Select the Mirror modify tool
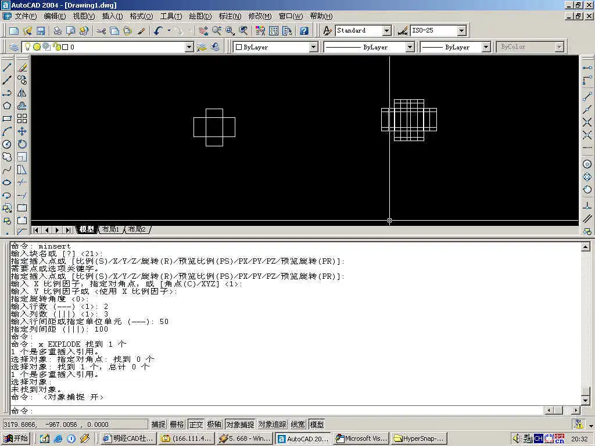The height and width of the screenshot is (446, 595). point(22,93)
